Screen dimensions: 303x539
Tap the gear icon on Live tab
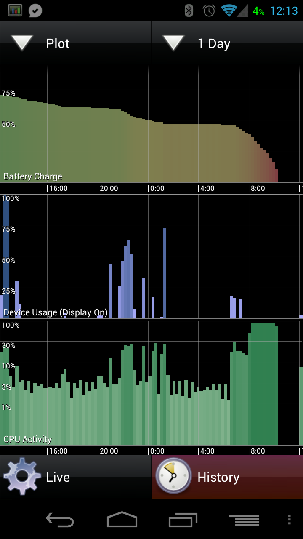click(21, 476)
